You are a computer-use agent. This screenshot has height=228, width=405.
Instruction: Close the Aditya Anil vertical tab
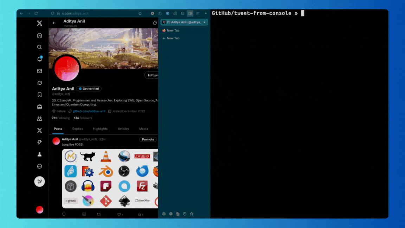pyautogui.click(x=205, y=22)
